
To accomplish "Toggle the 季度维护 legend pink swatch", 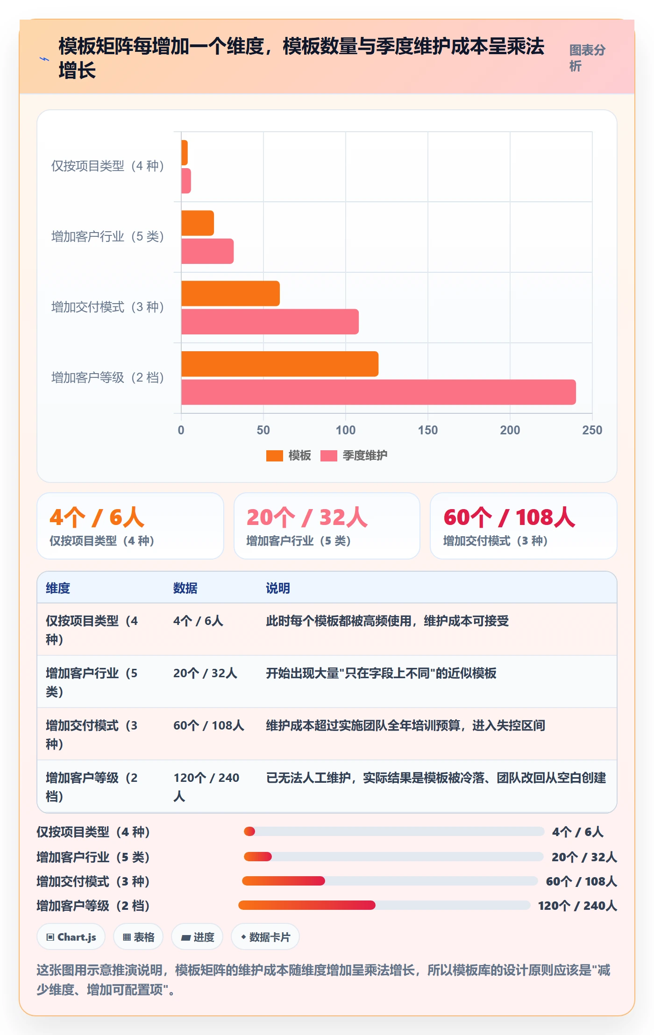I will point(328,455).
